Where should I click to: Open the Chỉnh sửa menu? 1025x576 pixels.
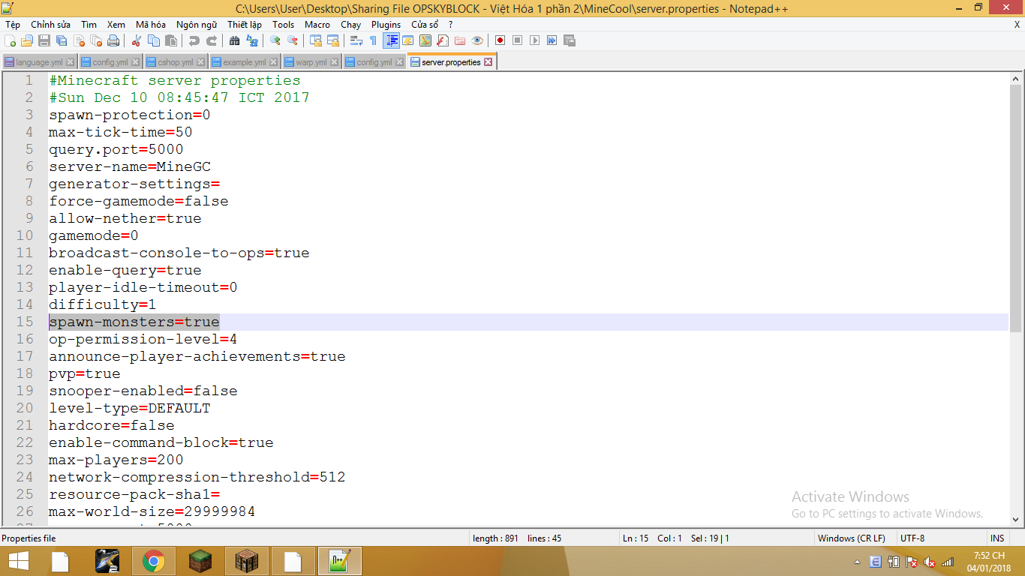coord(50,25)
